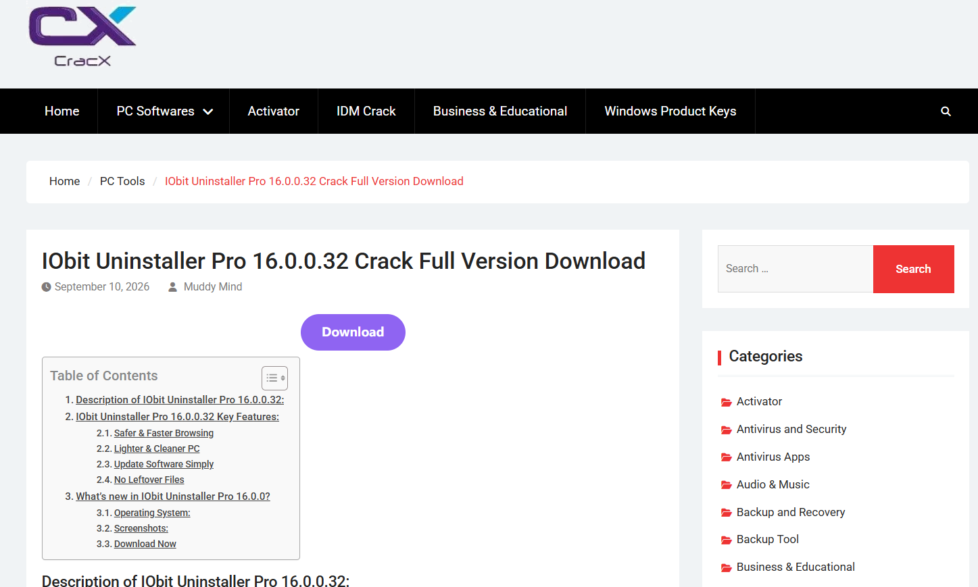
Task: Expand the PC Softwares dropdown chevron
Action: pos(208,112)
